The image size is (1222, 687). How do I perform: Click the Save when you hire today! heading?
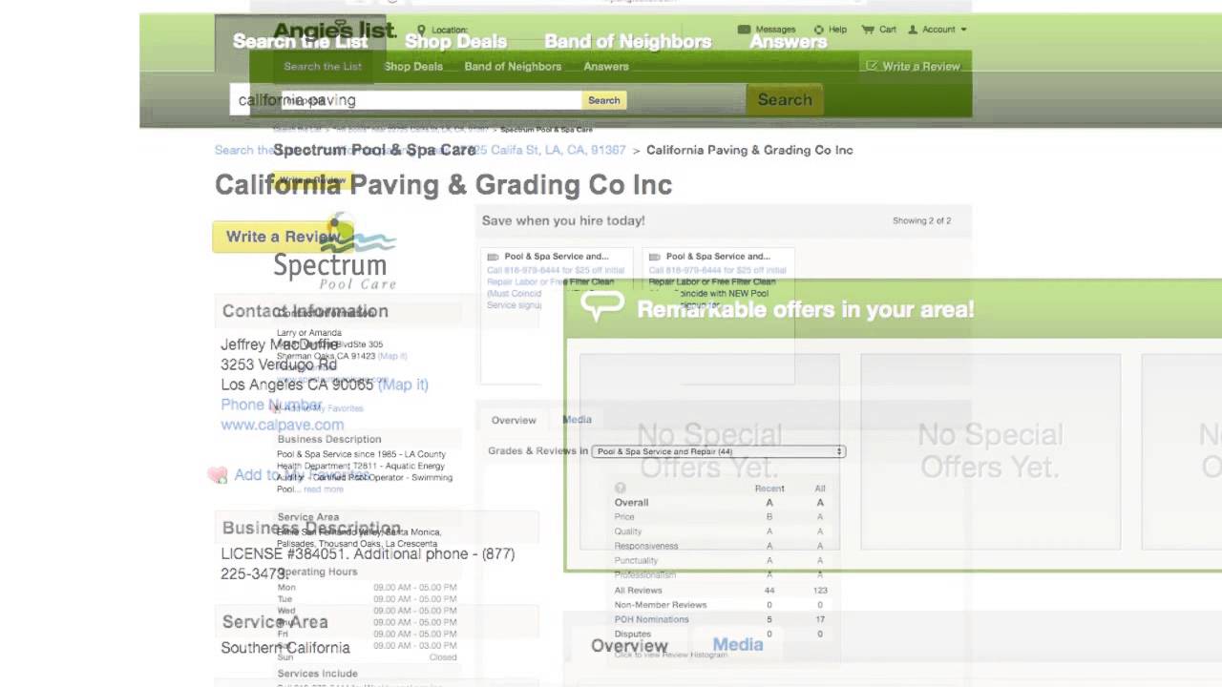click(x=563, y=220)
